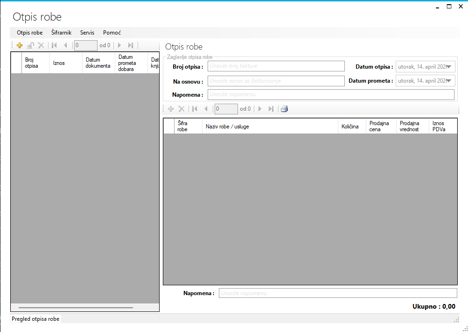Click the Naziv robe / usluge column header
The image size is (468, 332).
[270, 127]
